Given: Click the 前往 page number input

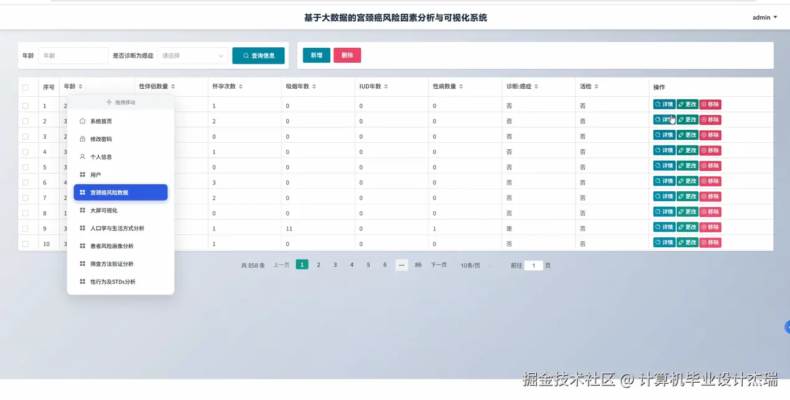Looking at the screenshot, I should point(534,265).
